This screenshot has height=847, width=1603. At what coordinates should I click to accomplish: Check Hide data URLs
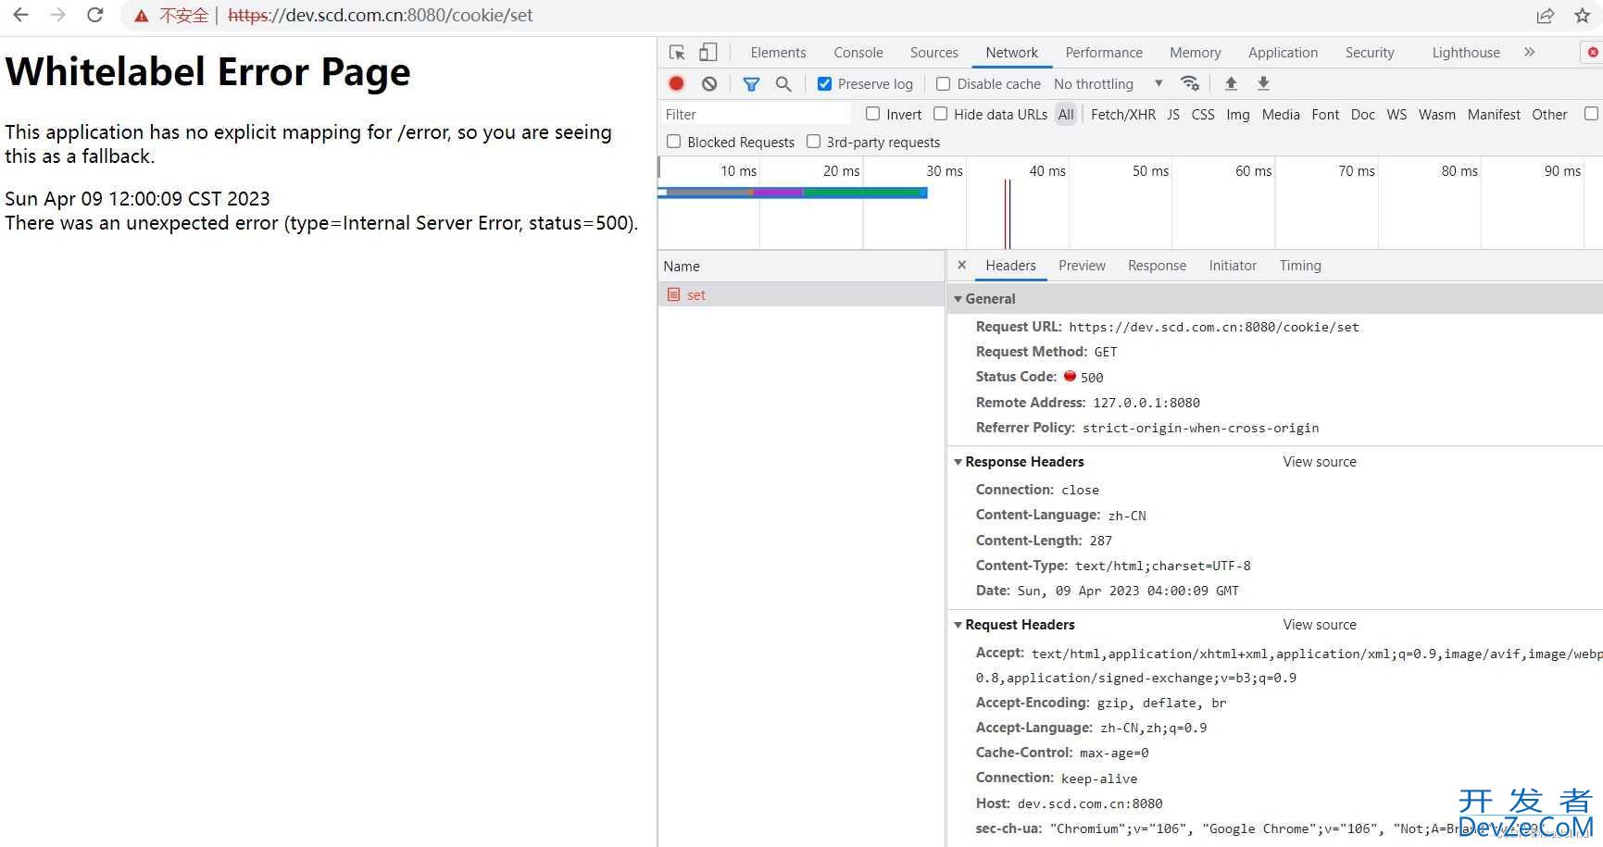(x=940, y=113)
